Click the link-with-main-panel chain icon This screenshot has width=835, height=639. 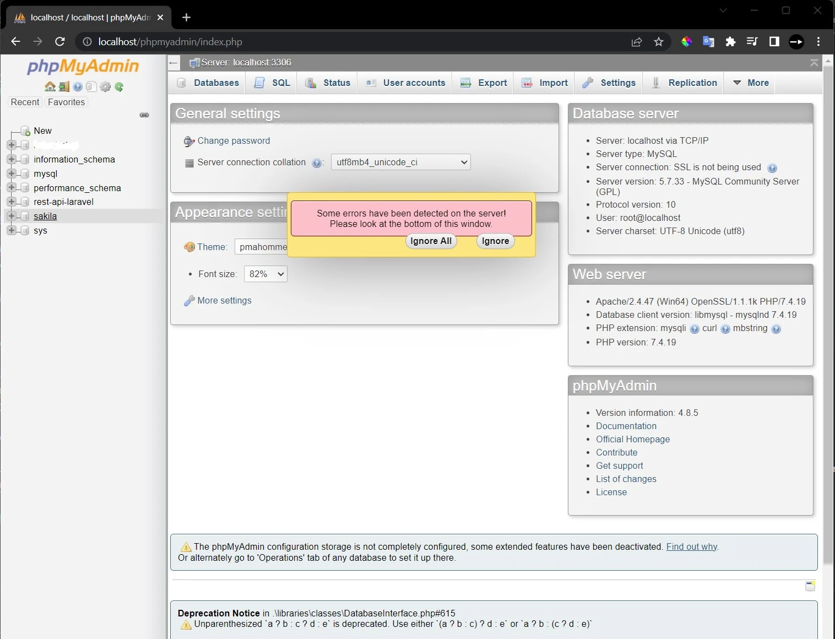(144, 115)
